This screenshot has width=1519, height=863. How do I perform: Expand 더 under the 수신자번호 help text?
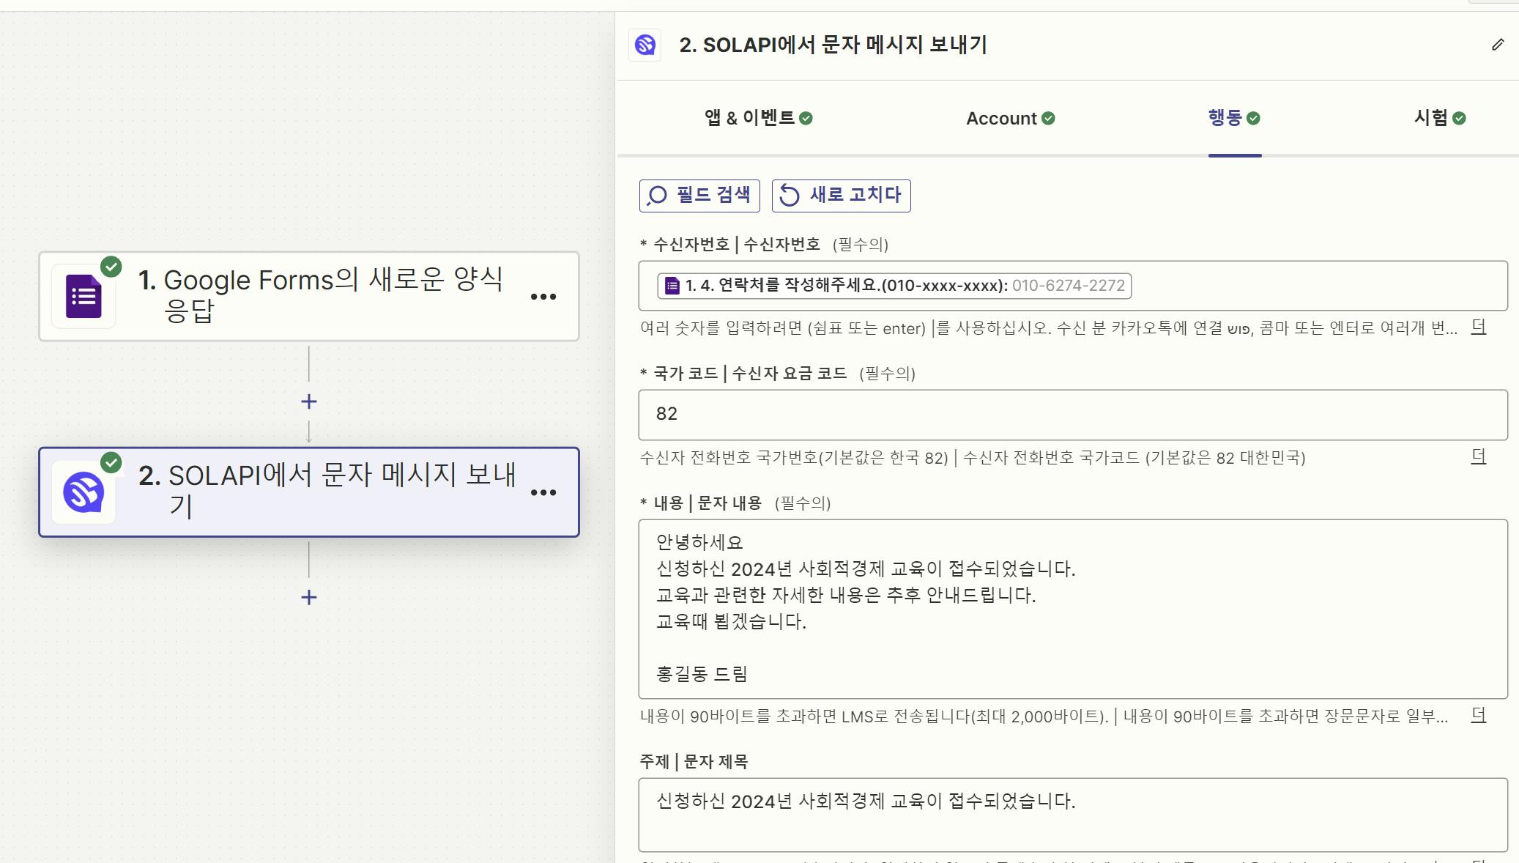coord(1479,327)
